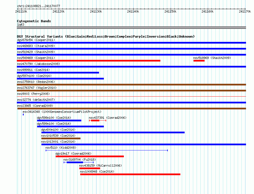The width and height of the screenshot is (254, 194).
Task: Click the Cytogenetic Bands track title
Action: tap(34, 21)
